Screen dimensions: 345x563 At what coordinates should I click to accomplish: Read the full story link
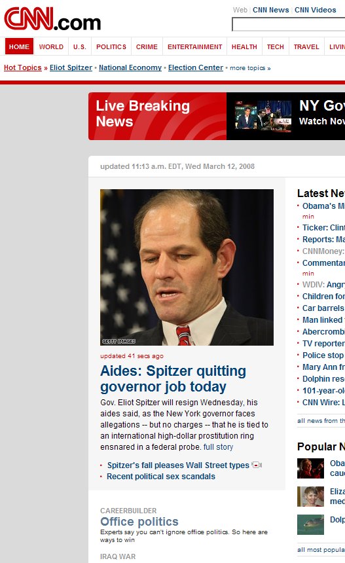click(x=218, y=447)
